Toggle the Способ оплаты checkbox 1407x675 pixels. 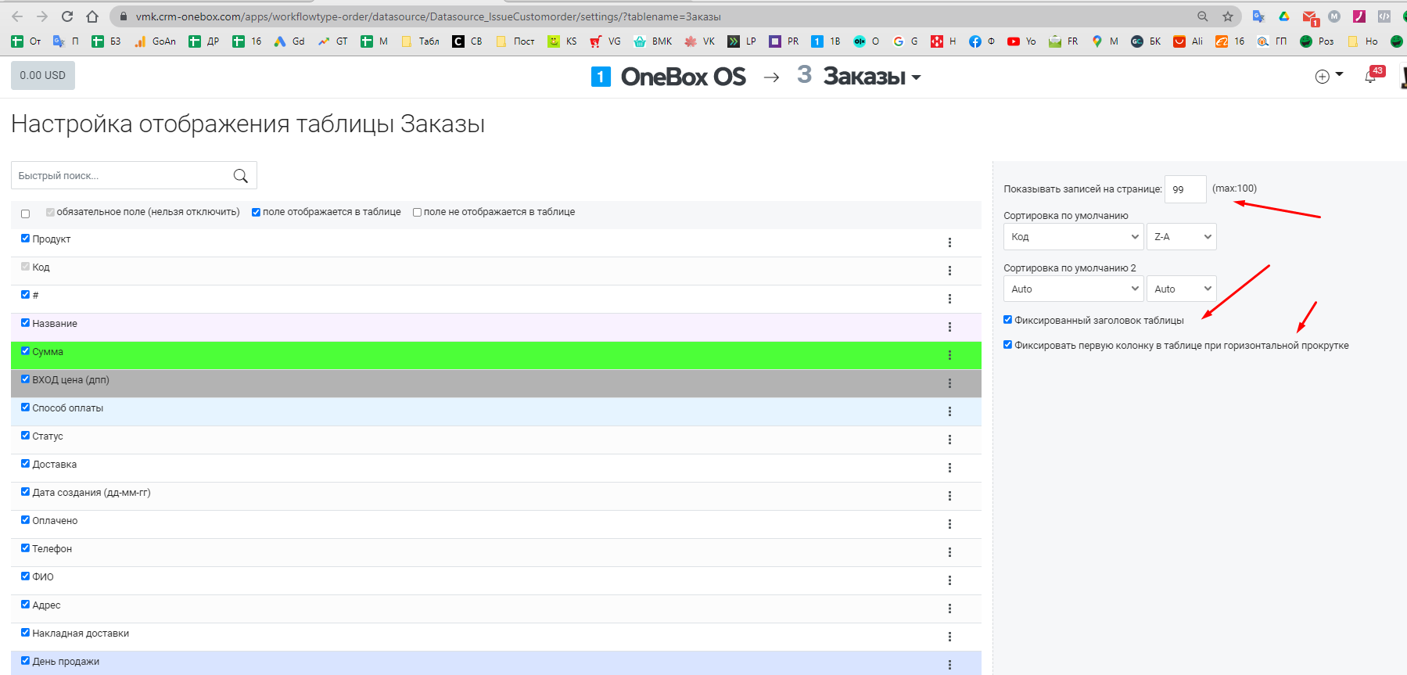25,408
